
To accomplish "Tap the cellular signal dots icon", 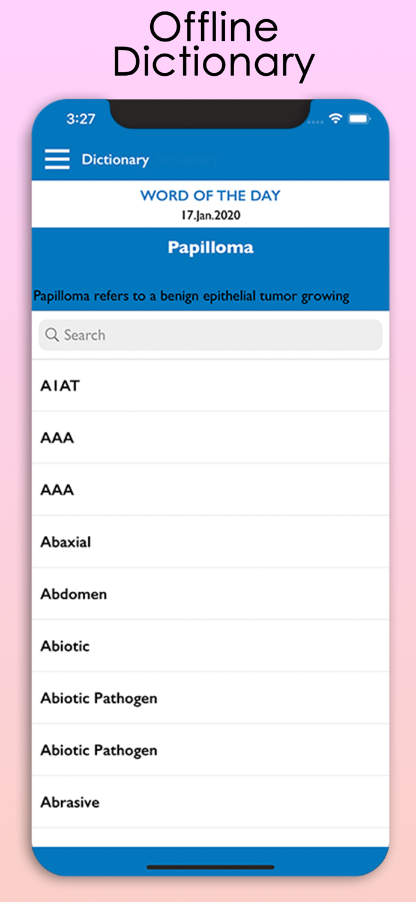I will click(314, 121).
